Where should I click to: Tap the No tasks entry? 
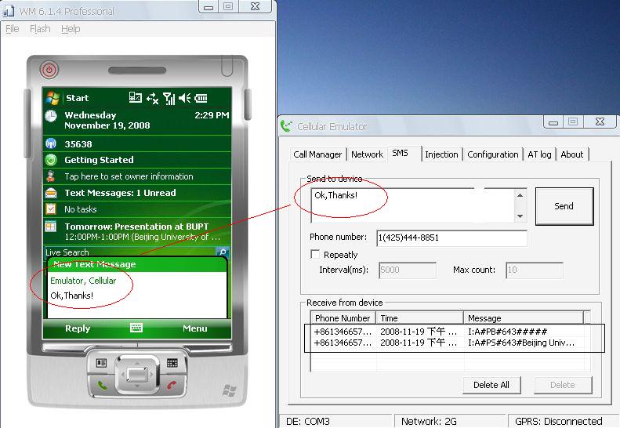click(x=80, y=209)
